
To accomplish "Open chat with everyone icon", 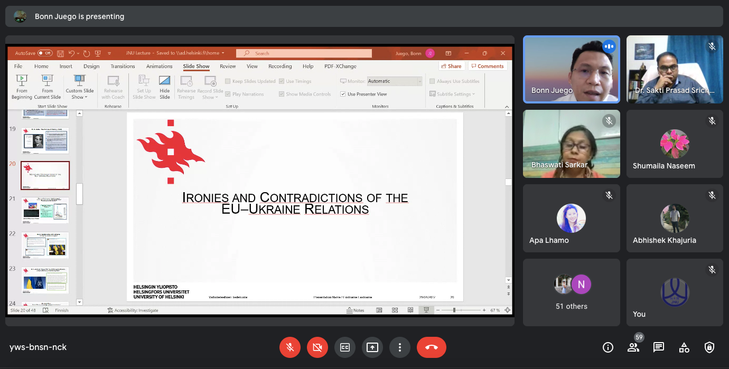I will [659, 347].
